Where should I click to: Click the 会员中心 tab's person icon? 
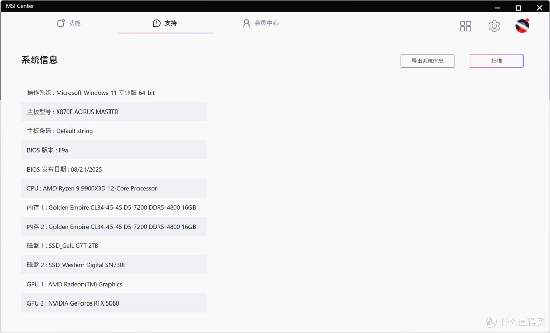[246, 23]
